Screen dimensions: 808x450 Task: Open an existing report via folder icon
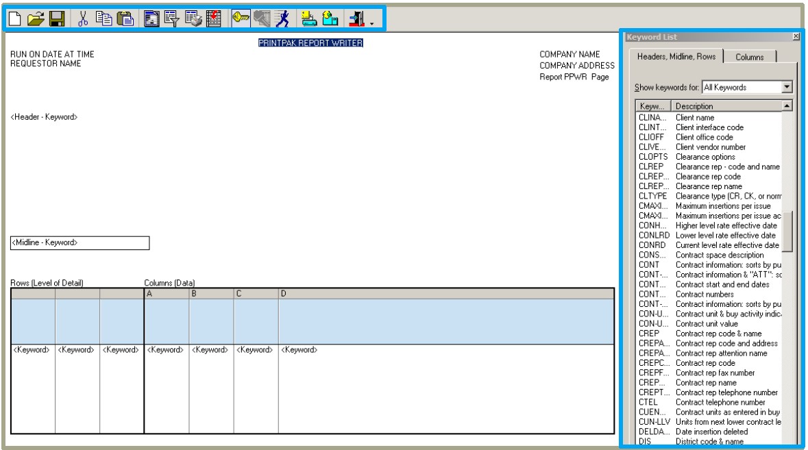(x=36, y=19)
